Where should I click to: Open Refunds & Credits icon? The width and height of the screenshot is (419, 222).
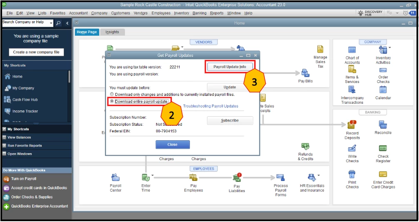click(305, 146)
